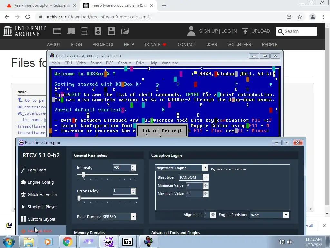Open the DONATE page

point(155,45)
